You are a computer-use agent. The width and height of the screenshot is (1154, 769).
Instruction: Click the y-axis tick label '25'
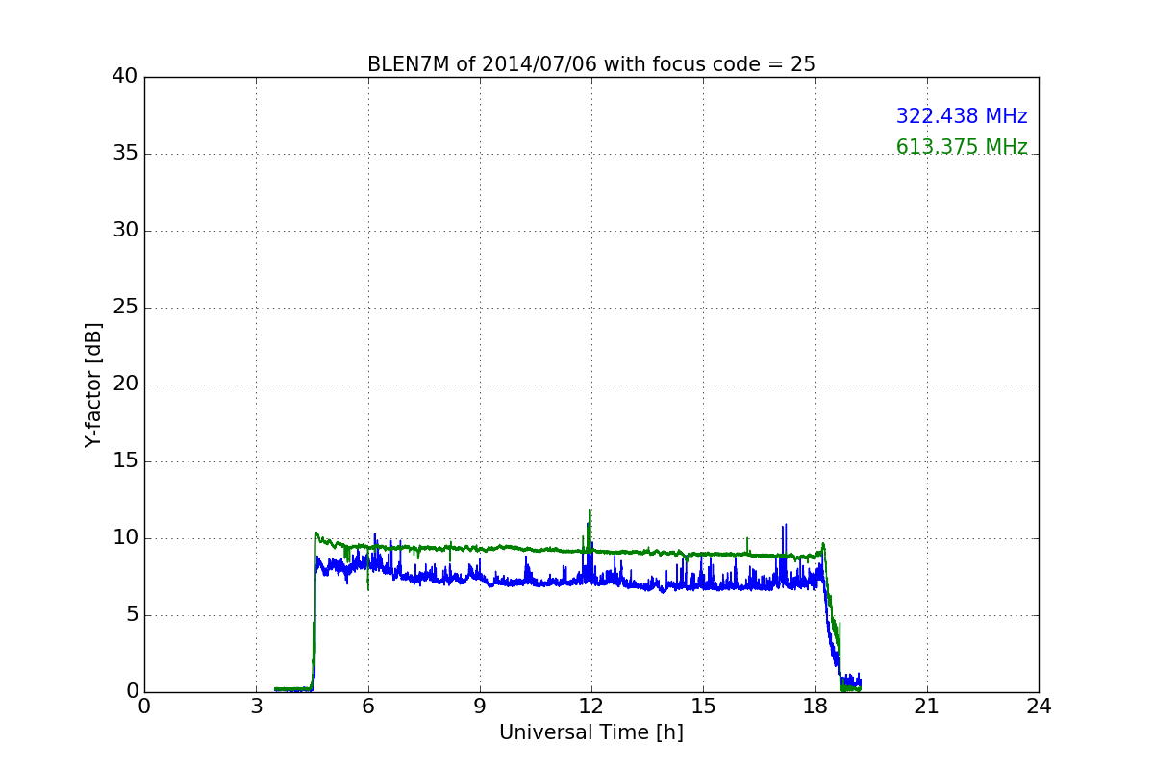point(125,308)
